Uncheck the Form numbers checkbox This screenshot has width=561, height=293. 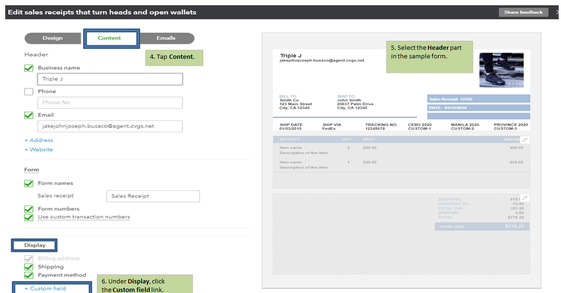pos(29,209)
